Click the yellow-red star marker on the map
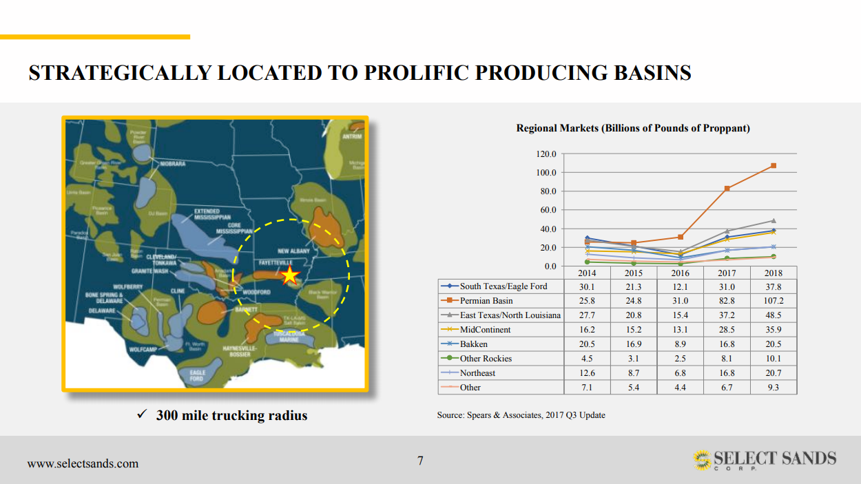 tap(290, 275)
